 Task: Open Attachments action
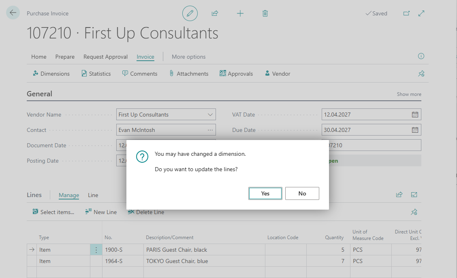point(189,74)
